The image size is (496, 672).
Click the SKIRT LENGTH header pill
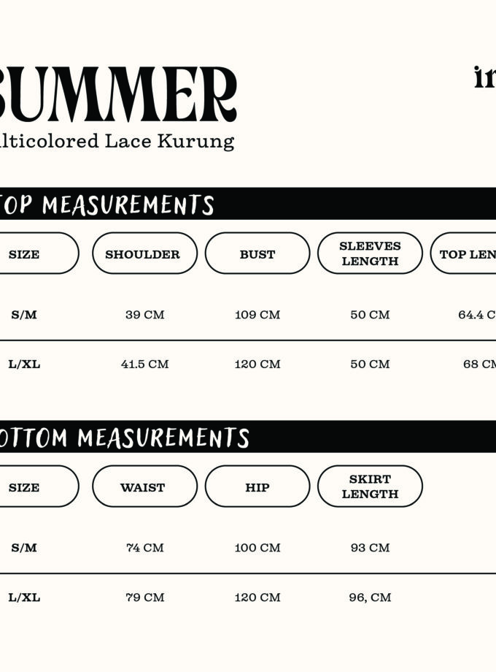[370, 486]
